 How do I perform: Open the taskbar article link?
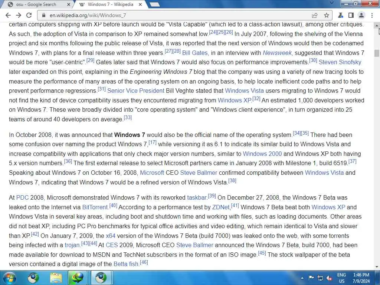(197, 198)
